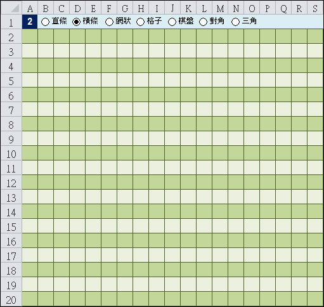Select column D header
The image size is (324, 307).
click(x=77, y=8)
